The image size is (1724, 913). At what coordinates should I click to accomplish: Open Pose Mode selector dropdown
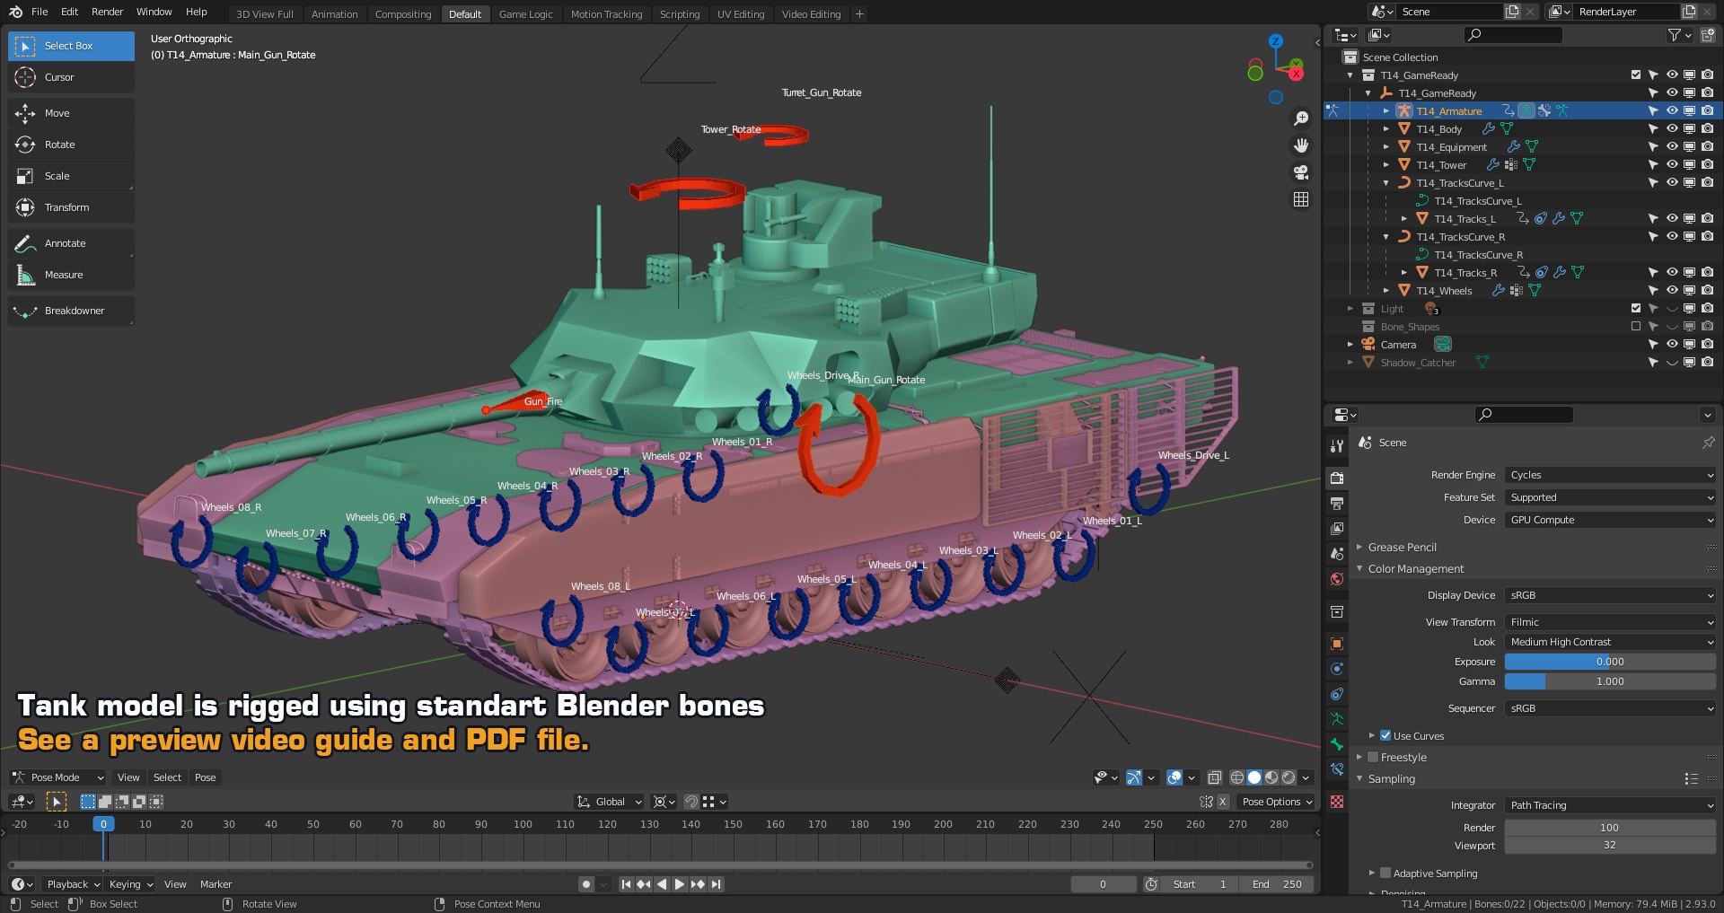(57, 777)
